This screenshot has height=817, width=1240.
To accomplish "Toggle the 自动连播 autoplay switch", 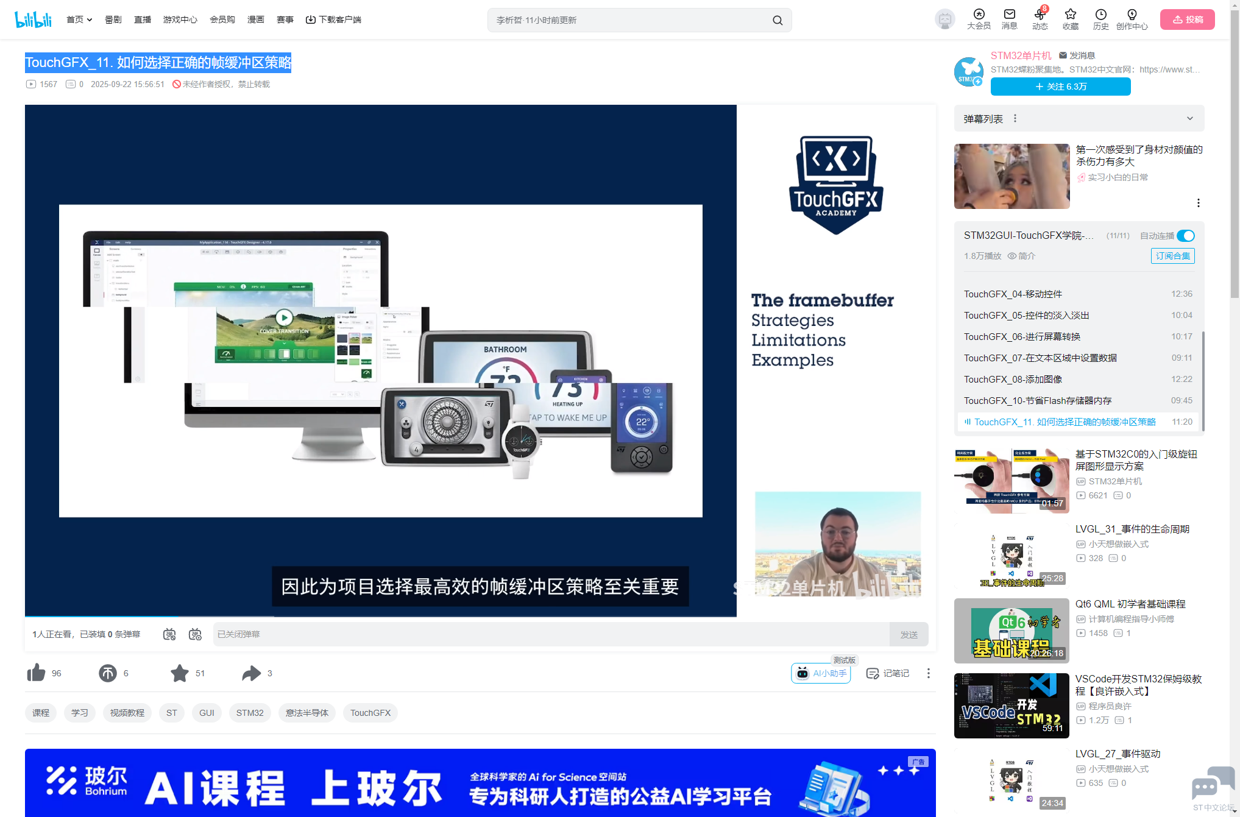I will point(1185,236).
